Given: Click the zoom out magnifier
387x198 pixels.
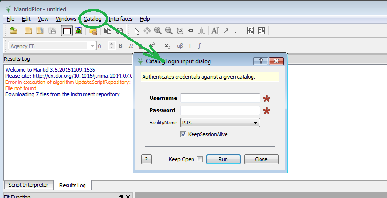Looking at the screenshot, I should click(169, 31).
